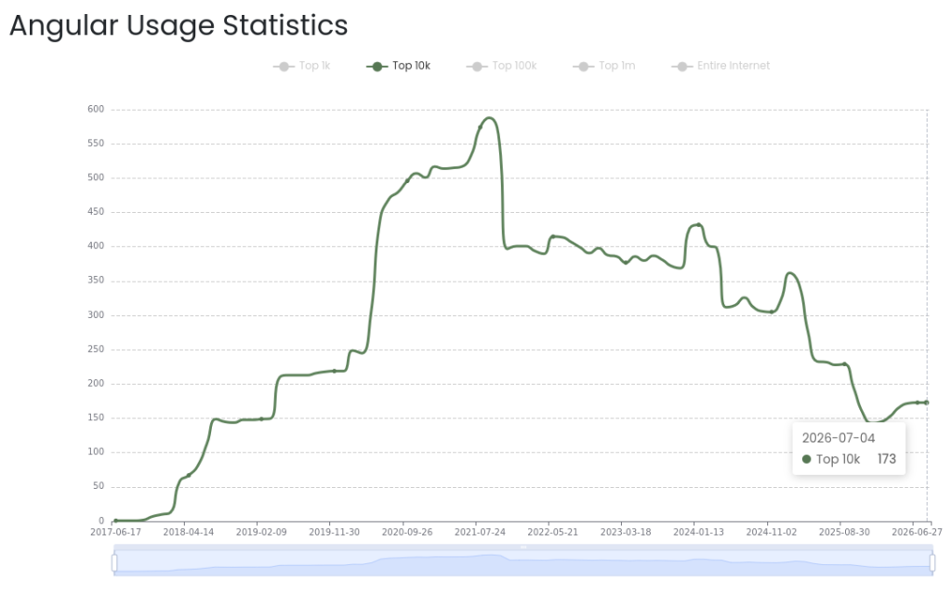Grab the right handle of range slider

tap(932, 562)
